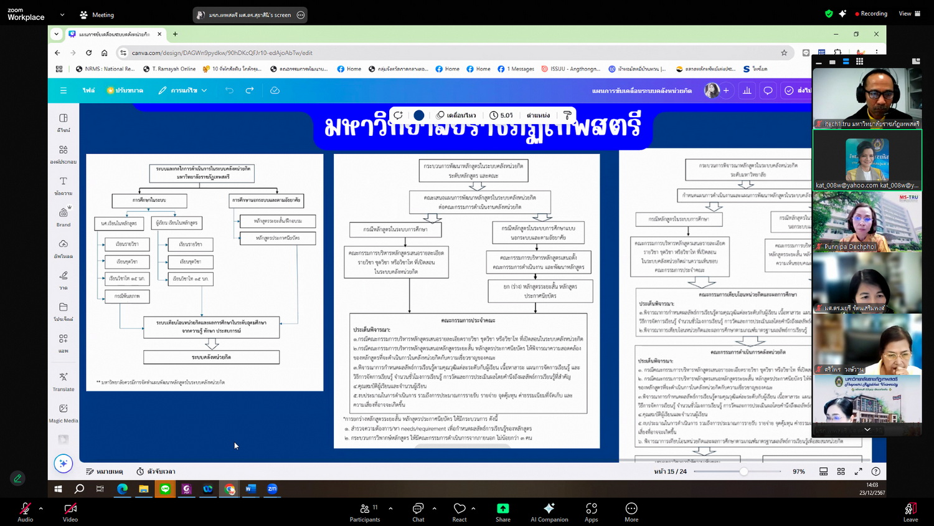Open the Canva hamburger menu
The height and width of the screenshot is (526, 934).
tap(64, 90)
